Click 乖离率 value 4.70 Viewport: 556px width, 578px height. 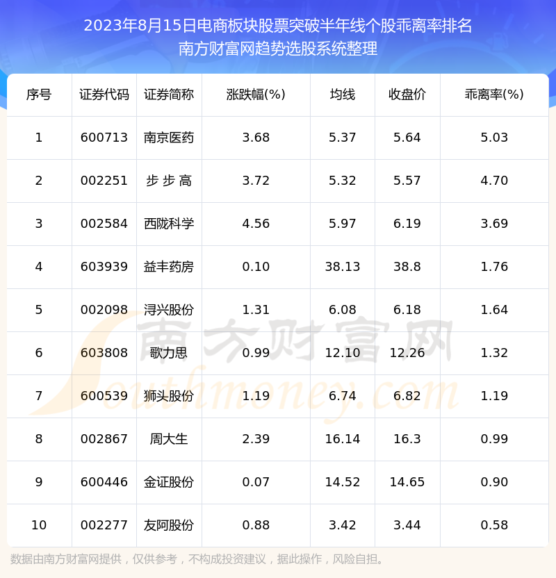(494, 181)
